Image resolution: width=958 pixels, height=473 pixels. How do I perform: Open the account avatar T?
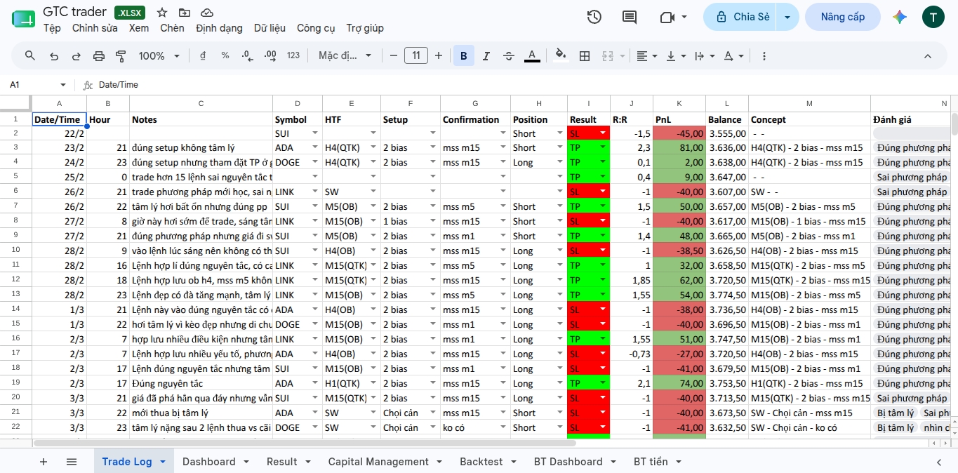point(933,17)
